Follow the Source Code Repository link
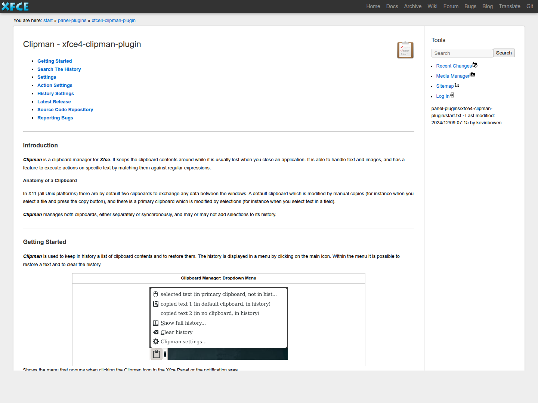Image resolution: width=538 pixels, height=403 pixels. 65,110
